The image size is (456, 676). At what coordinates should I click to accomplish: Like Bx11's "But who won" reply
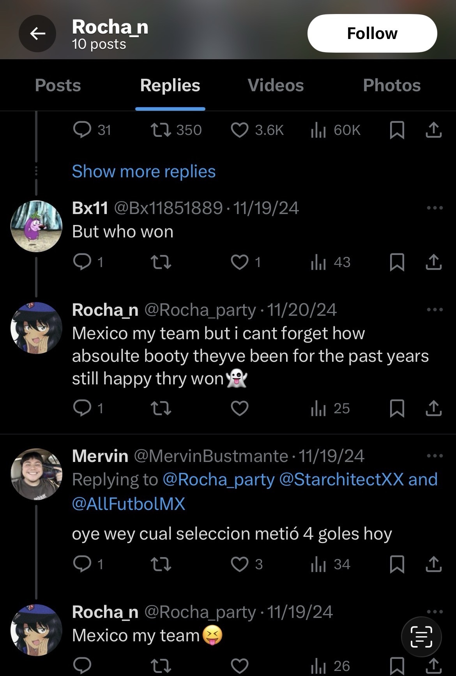(239, 262)
